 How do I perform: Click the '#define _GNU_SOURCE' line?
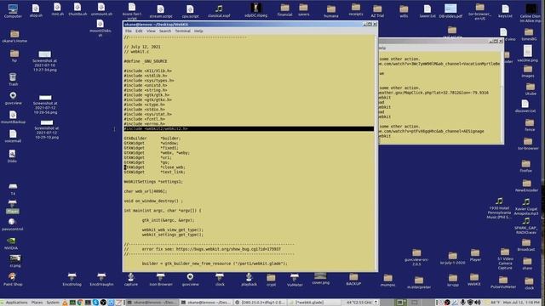click(146, 61)
